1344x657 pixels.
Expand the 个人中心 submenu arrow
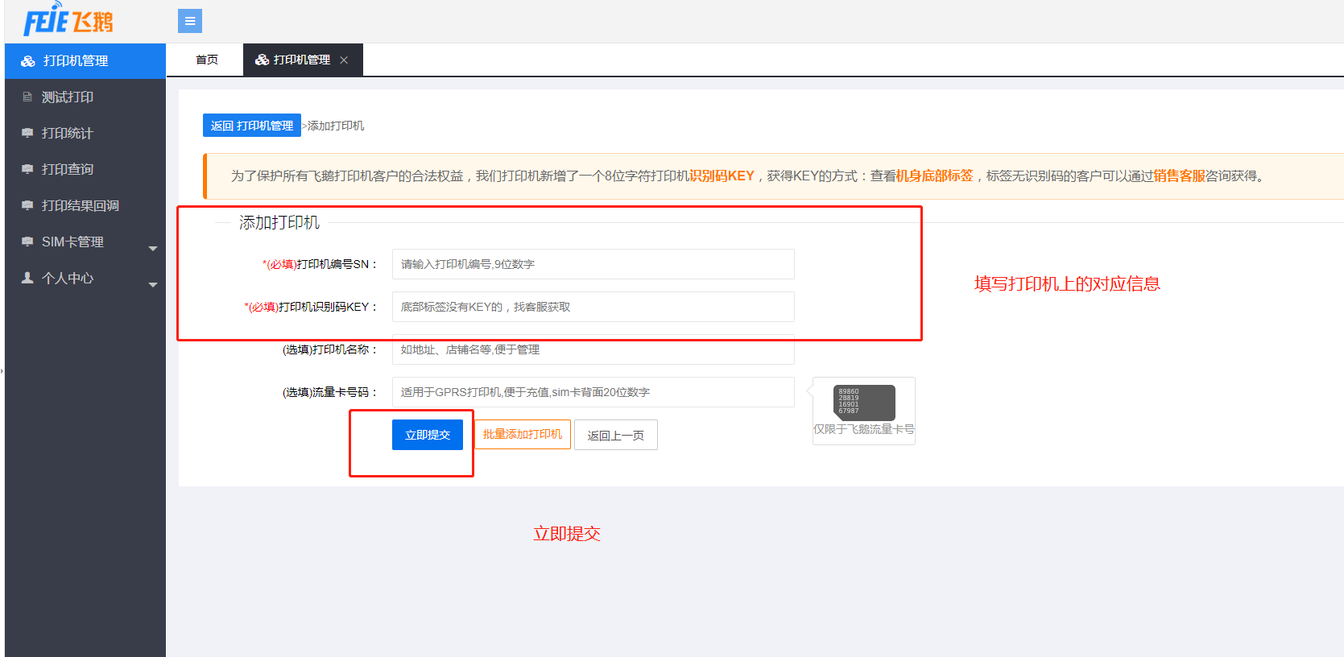(x=153, y=285)
